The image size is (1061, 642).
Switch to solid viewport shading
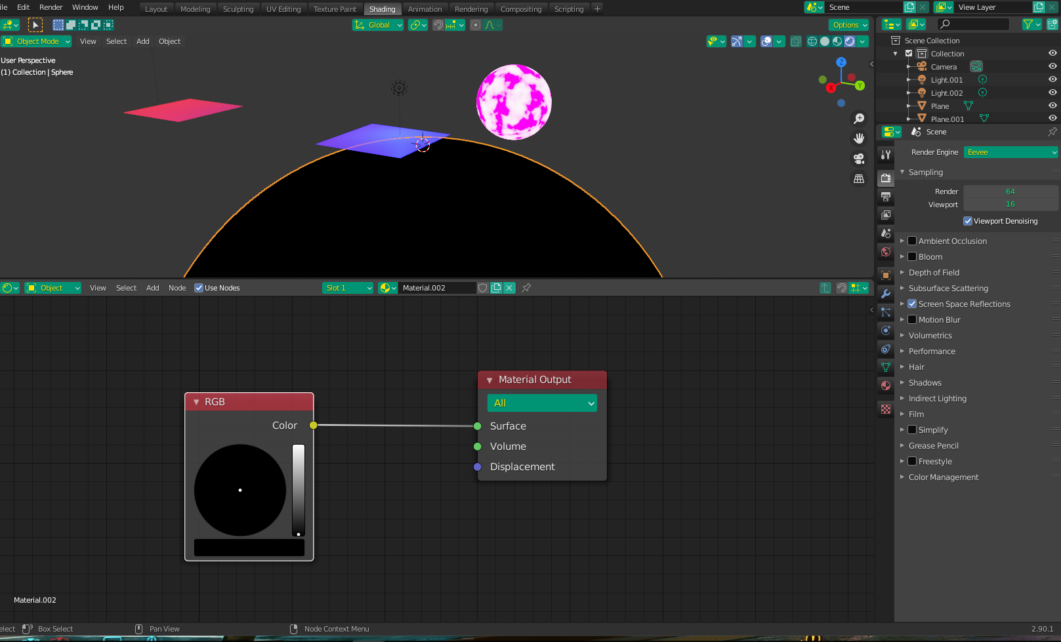[825, 41]
